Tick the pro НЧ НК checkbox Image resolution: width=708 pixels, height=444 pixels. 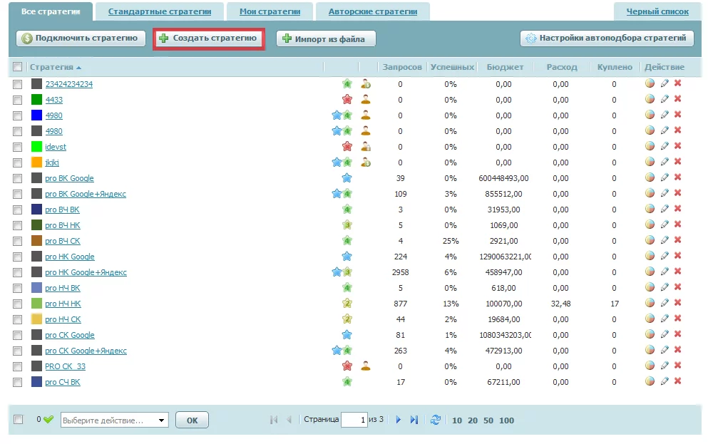tap(18, 304)
